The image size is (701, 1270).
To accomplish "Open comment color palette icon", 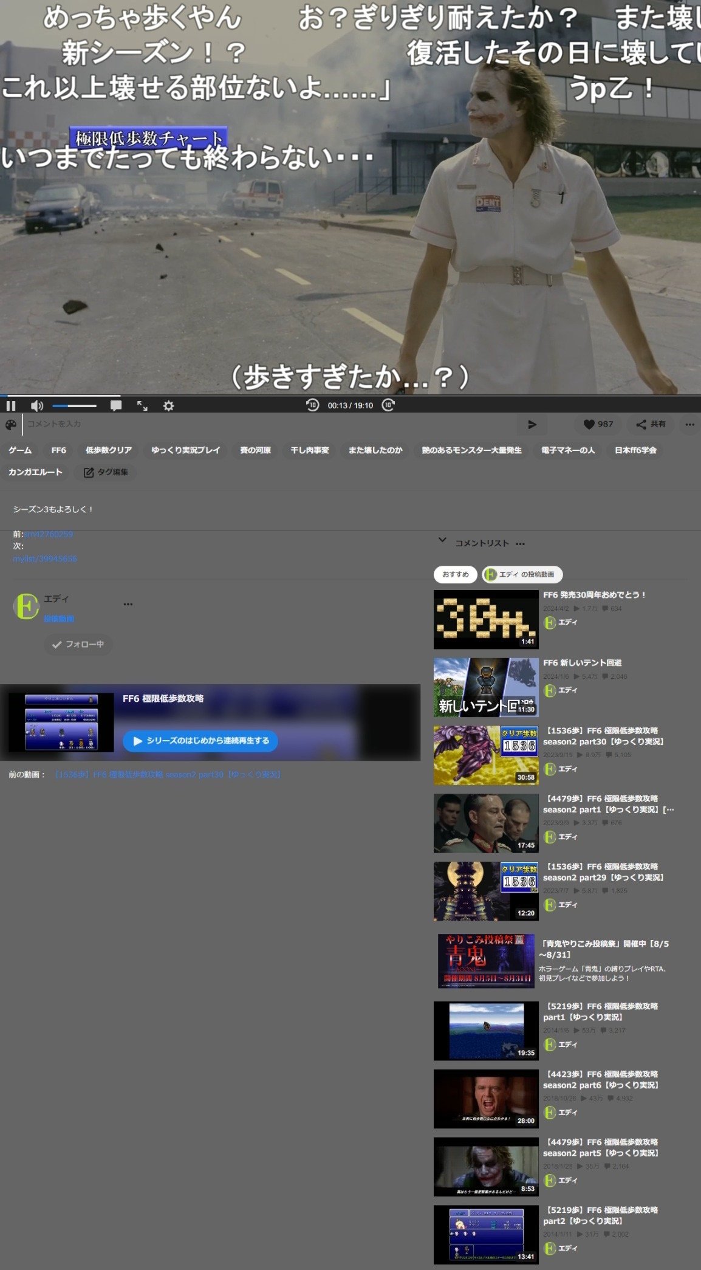I will coord(11,424).
